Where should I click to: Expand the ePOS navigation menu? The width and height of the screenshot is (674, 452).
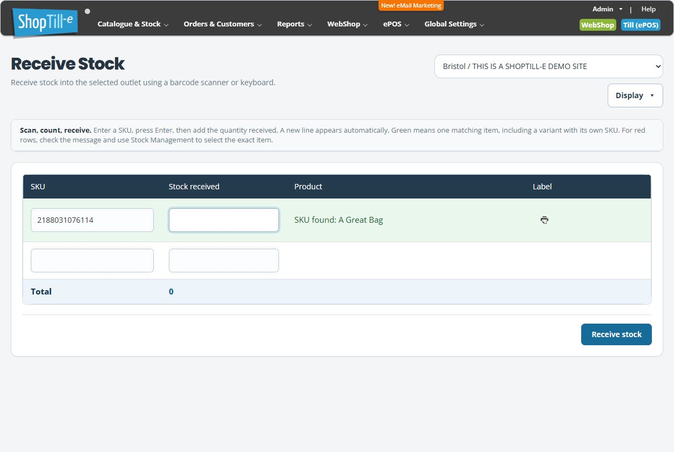click(x=396, y=24)
